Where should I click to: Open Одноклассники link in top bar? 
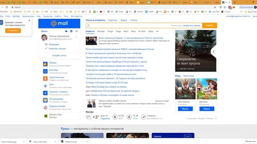tap(28, 16)
